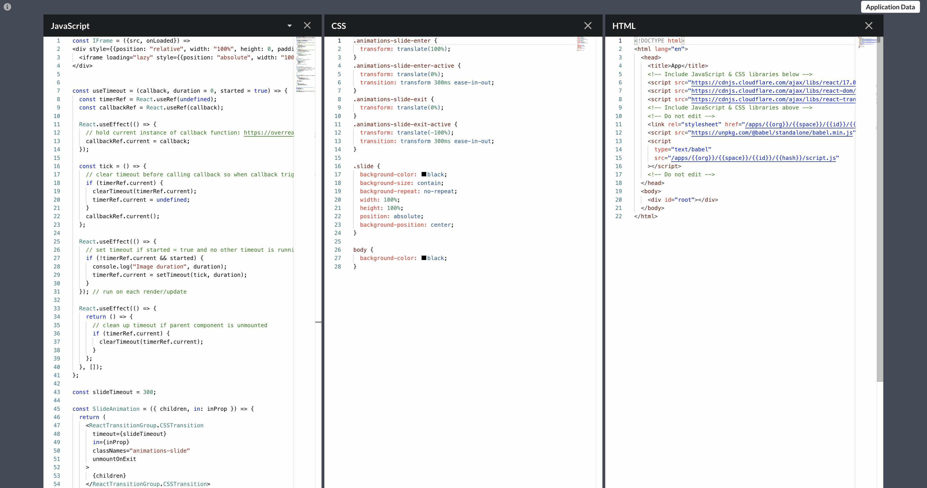Click the <div id="root"></div> line
This screenshot has width=927, height=488.
click(683, 200)
